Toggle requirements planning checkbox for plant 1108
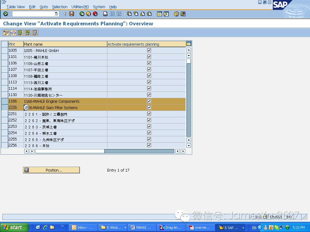The height and width of the screenshot is (232, 310). click(x=149, y=76)
